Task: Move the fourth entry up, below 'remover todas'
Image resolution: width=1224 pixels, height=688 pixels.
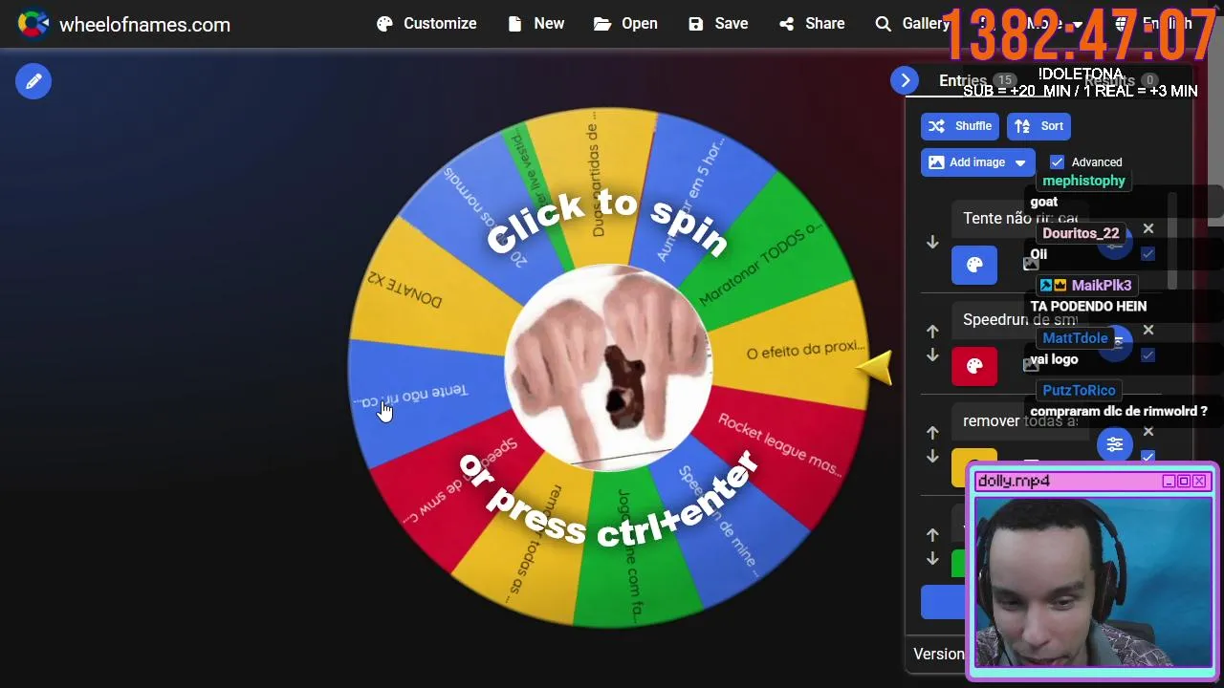Action: click(x=932, y=534)
